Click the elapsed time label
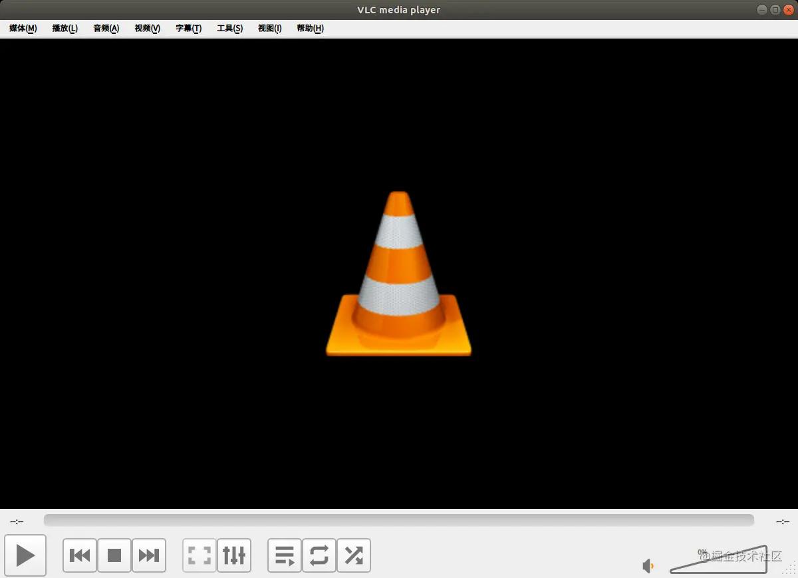Screen dimensions: 798x578 [17, 522]
